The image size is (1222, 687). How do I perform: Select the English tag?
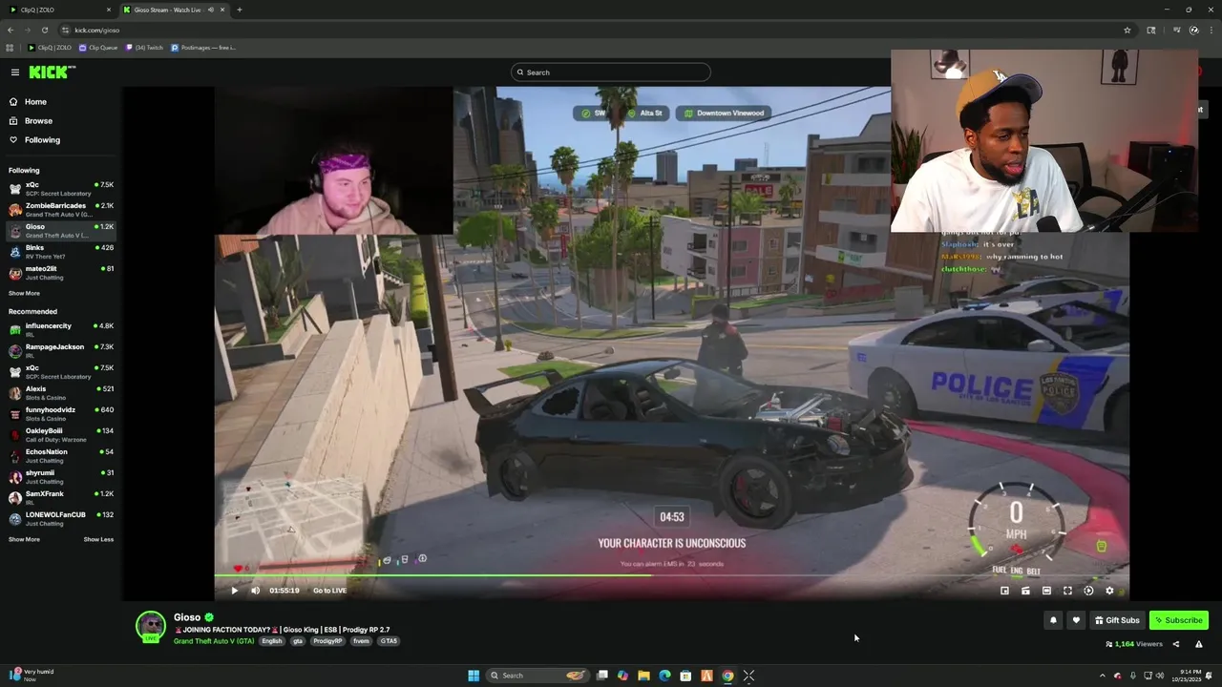pyautogui.click(x=272, y=641)
